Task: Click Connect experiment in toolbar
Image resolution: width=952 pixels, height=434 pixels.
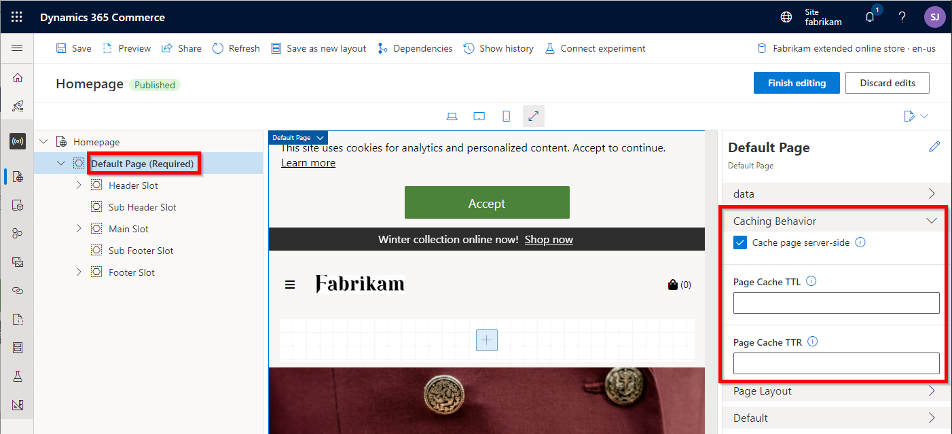Action: point(595,48)
